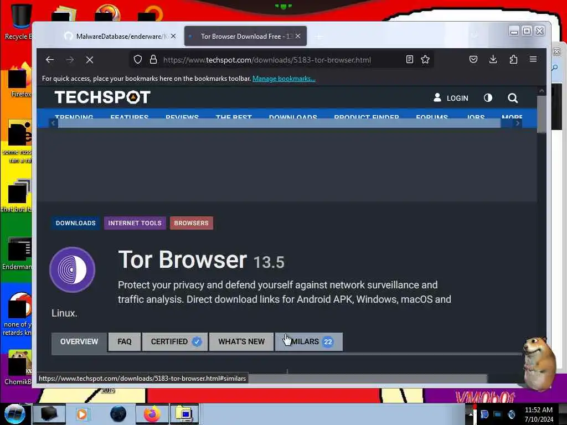Screen dimensions: 567x425
Task: Open the media player taskbar icon
Action: [82, 414]
